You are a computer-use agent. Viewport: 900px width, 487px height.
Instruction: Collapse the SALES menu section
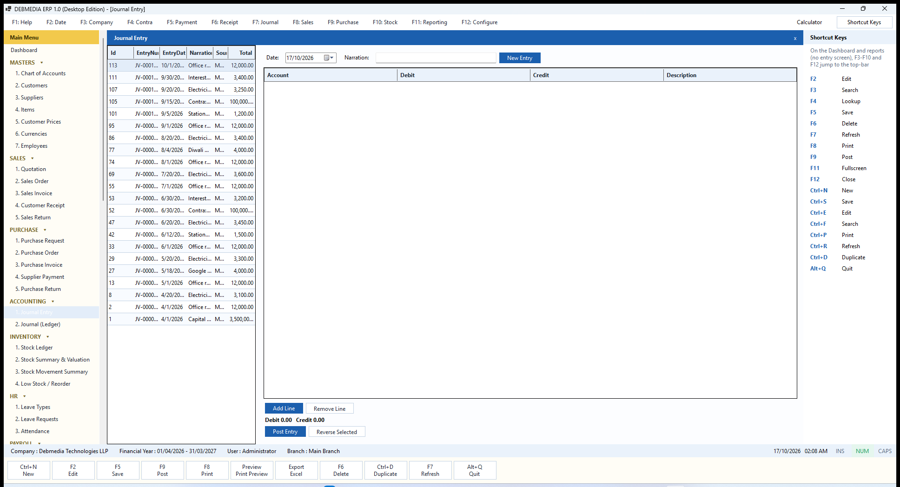coord(33,158)
